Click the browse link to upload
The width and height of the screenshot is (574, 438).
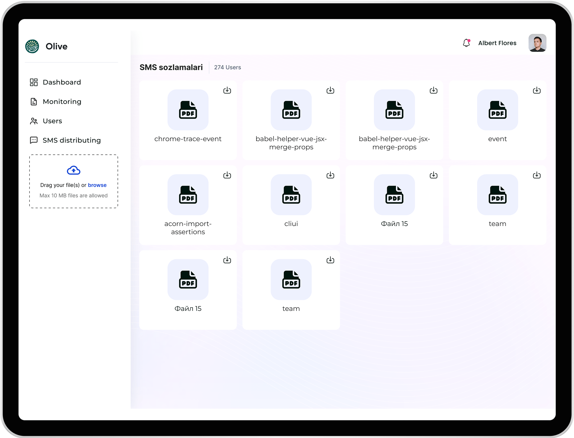coord(97,185)
